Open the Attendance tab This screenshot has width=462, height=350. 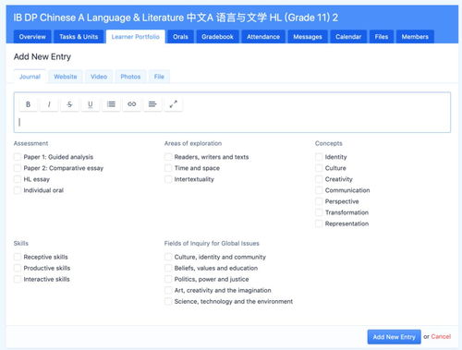[x=263, y=37]
